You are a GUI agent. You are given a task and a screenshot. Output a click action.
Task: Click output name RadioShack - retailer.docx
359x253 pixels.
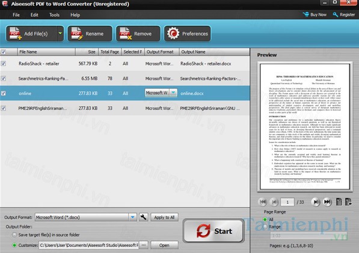pyautogui.click(x=206, y=64)
